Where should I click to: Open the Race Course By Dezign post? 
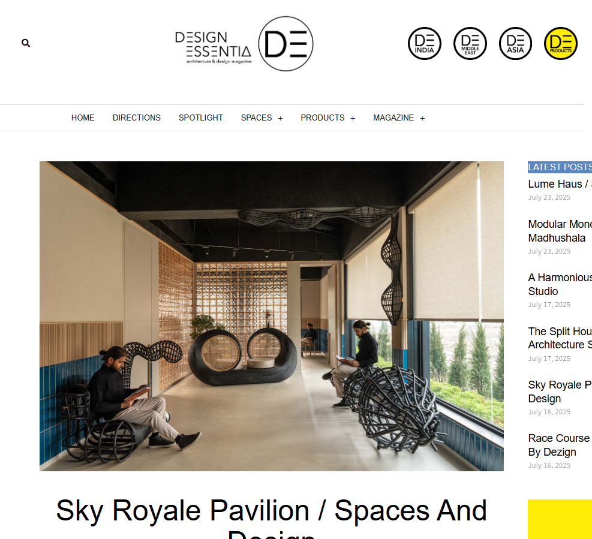click(560, 445)
